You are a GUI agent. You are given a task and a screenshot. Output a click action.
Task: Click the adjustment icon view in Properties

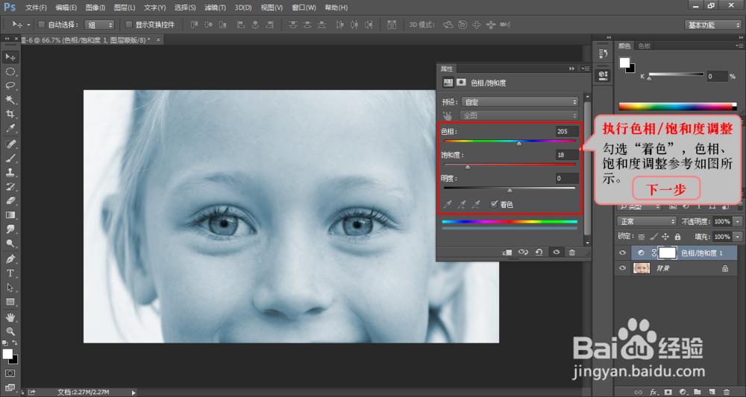coord(448,83)
